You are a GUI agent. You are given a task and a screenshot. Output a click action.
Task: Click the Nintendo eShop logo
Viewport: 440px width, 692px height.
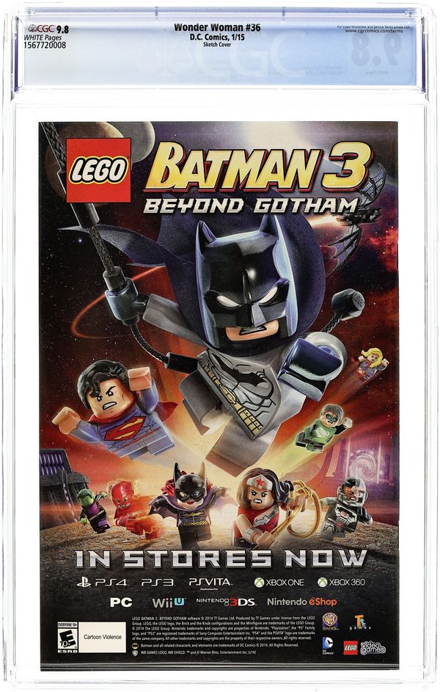point(301,602)
